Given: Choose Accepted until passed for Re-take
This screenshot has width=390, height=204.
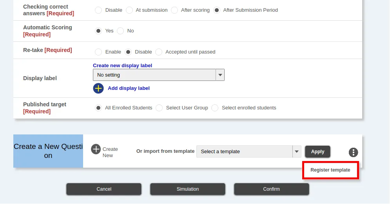Looking at the screenshot, I should [x=159, y=52].
